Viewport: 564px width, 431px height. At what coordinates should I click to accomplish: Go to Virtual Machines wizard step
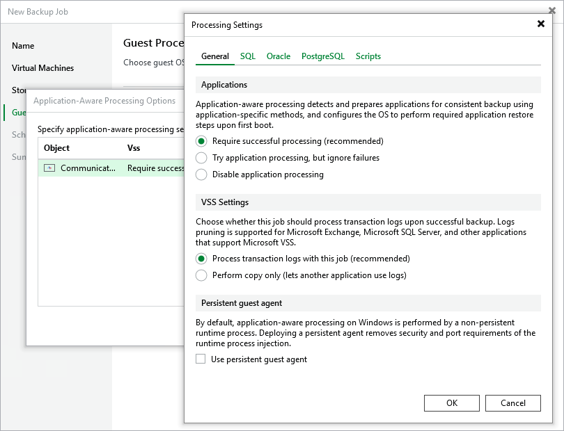click(x=42, y=68)
